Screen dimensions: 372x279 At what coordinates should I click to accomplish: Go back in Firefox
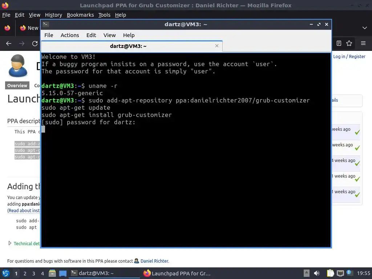[9, 44]
